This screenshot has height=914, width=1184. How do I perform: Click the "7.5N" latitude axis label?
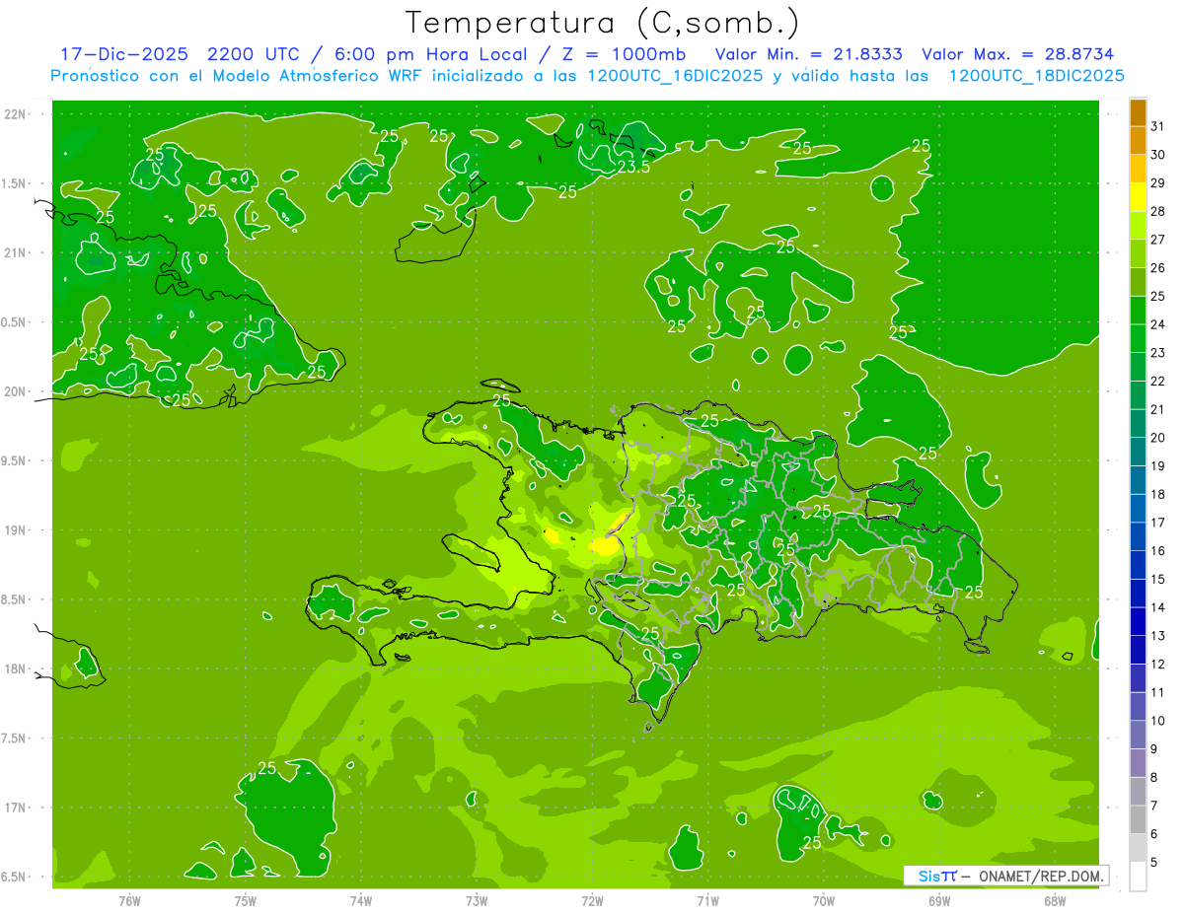pyautogui.click(x=14, y=739)
